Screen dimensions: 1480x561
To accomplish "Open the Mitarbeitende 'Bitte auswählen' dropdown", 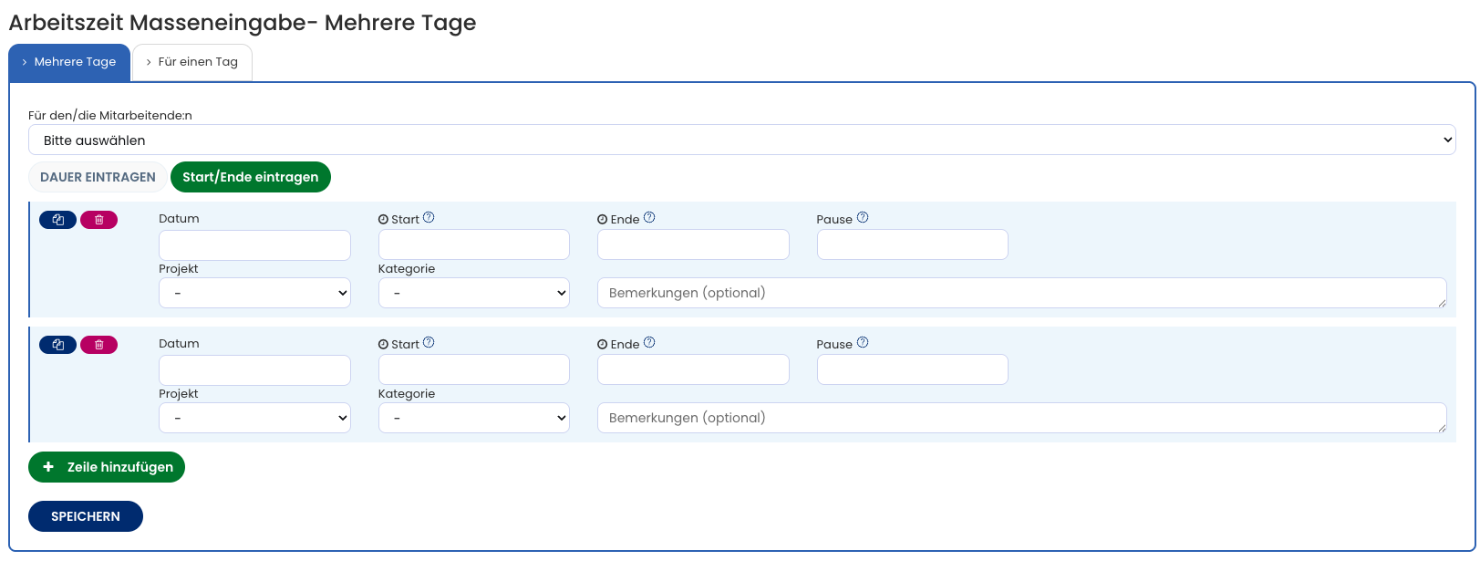I will pyautogui.click(x=741, y=140).
